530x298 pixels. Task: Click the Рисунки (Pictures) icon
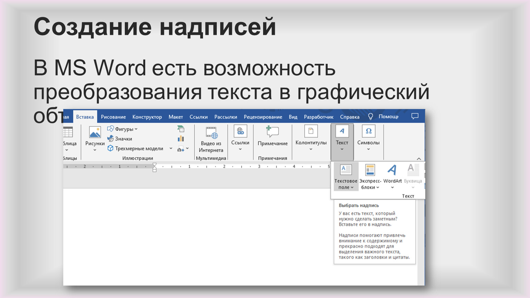[95, 132]
